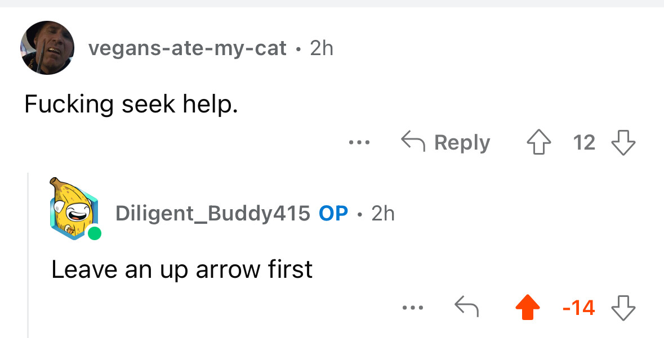Image resolution: width=664 pixels, height=338 pixels.
Task: Downvote the vegans-ate-my-cat comment
Action: click(623, 143)
